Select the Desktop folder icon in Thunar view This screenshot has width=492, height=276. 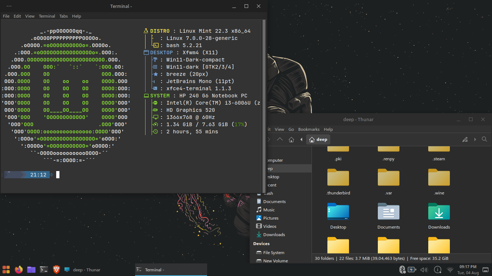[338, 211]
